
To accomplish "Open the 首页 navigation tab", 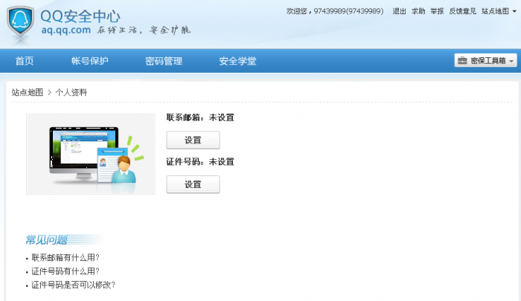I will pos(25,61).
